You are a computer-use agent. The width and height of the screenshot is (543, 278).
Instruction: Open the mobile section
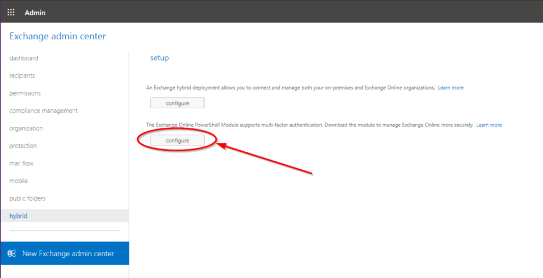pos(19,180)
